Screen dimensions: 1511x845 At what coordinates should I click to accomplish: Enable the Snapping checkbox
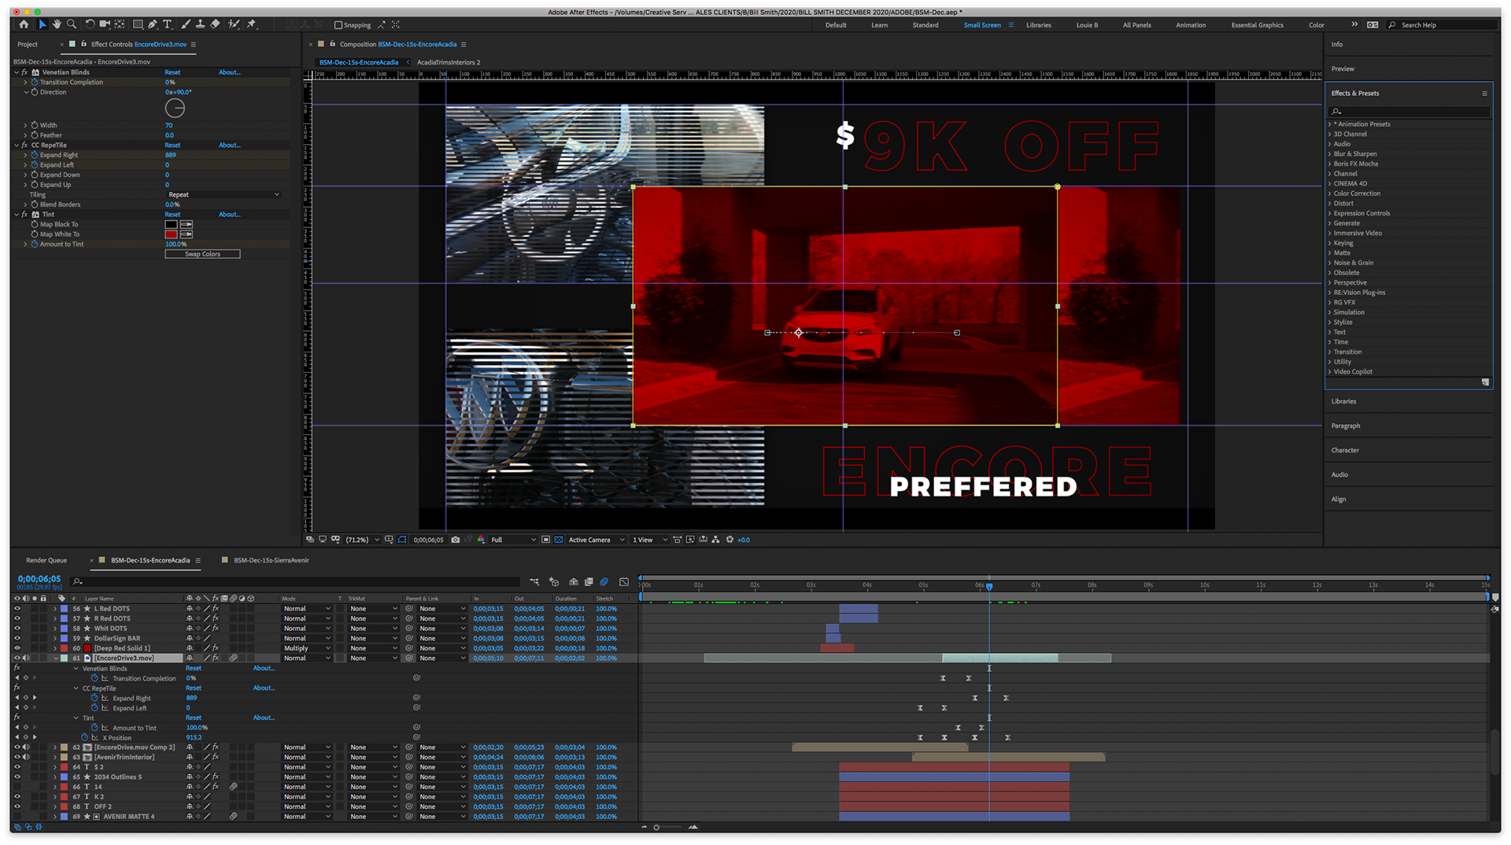(x=338, y=25)
